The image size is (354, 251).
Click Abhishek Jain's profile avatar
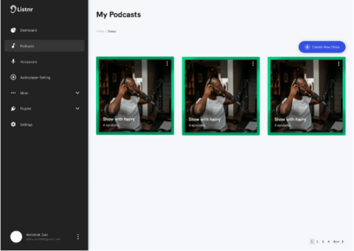[x=16, y=237]
